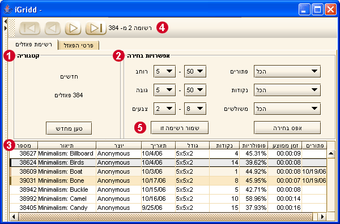This screenshot has height=224, width=340.
Task: Open maximum height dropdown showing 50
Action: pyautogui.click(x=195, y=90)
